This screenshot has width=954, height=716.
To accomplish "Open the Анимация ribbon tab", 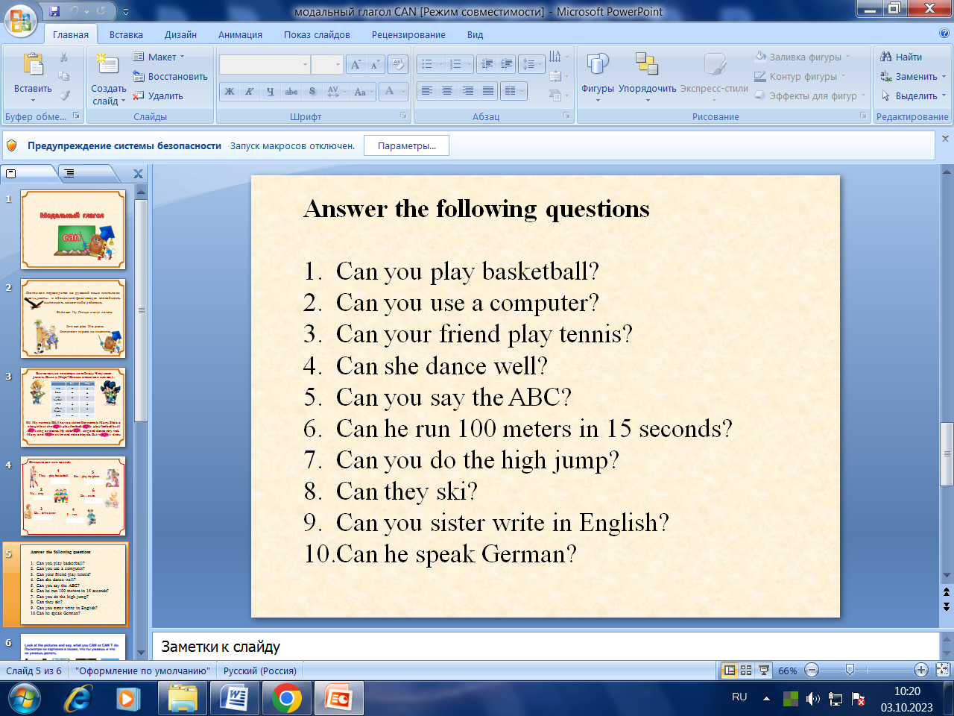I will click(240, 34).
